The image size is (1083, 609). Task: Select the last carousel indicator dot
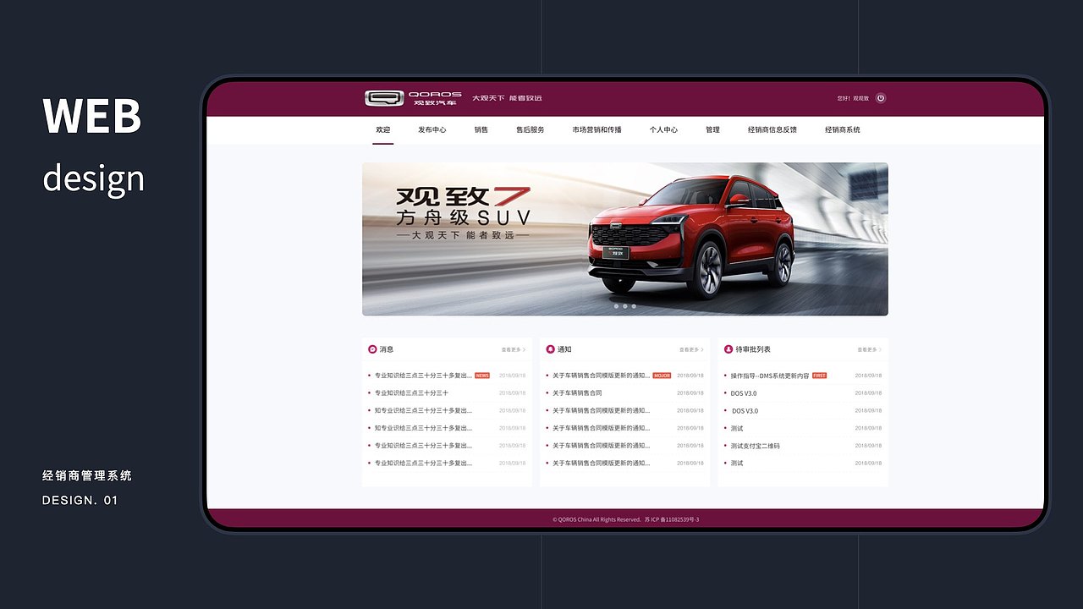(x=634, y=306)
